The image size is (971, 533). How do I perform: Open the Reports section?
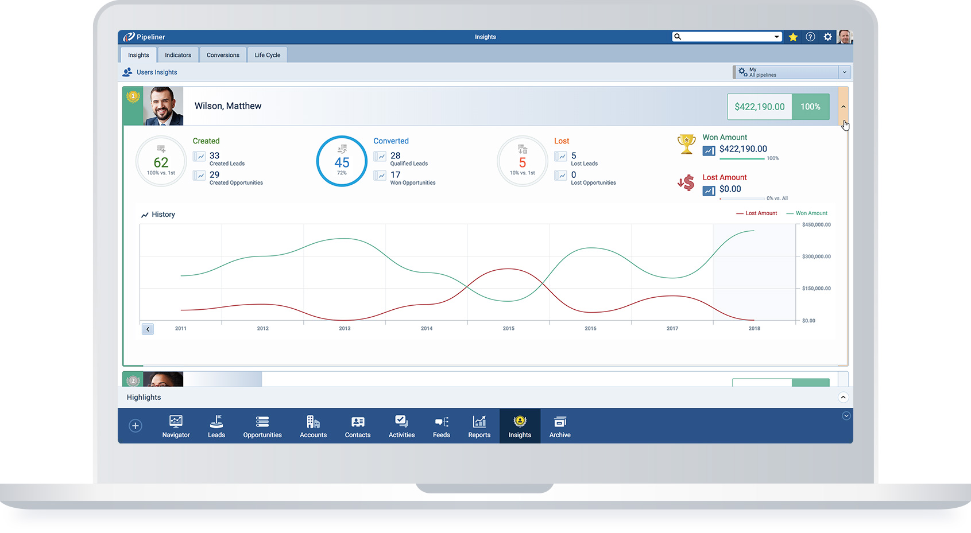479,426
